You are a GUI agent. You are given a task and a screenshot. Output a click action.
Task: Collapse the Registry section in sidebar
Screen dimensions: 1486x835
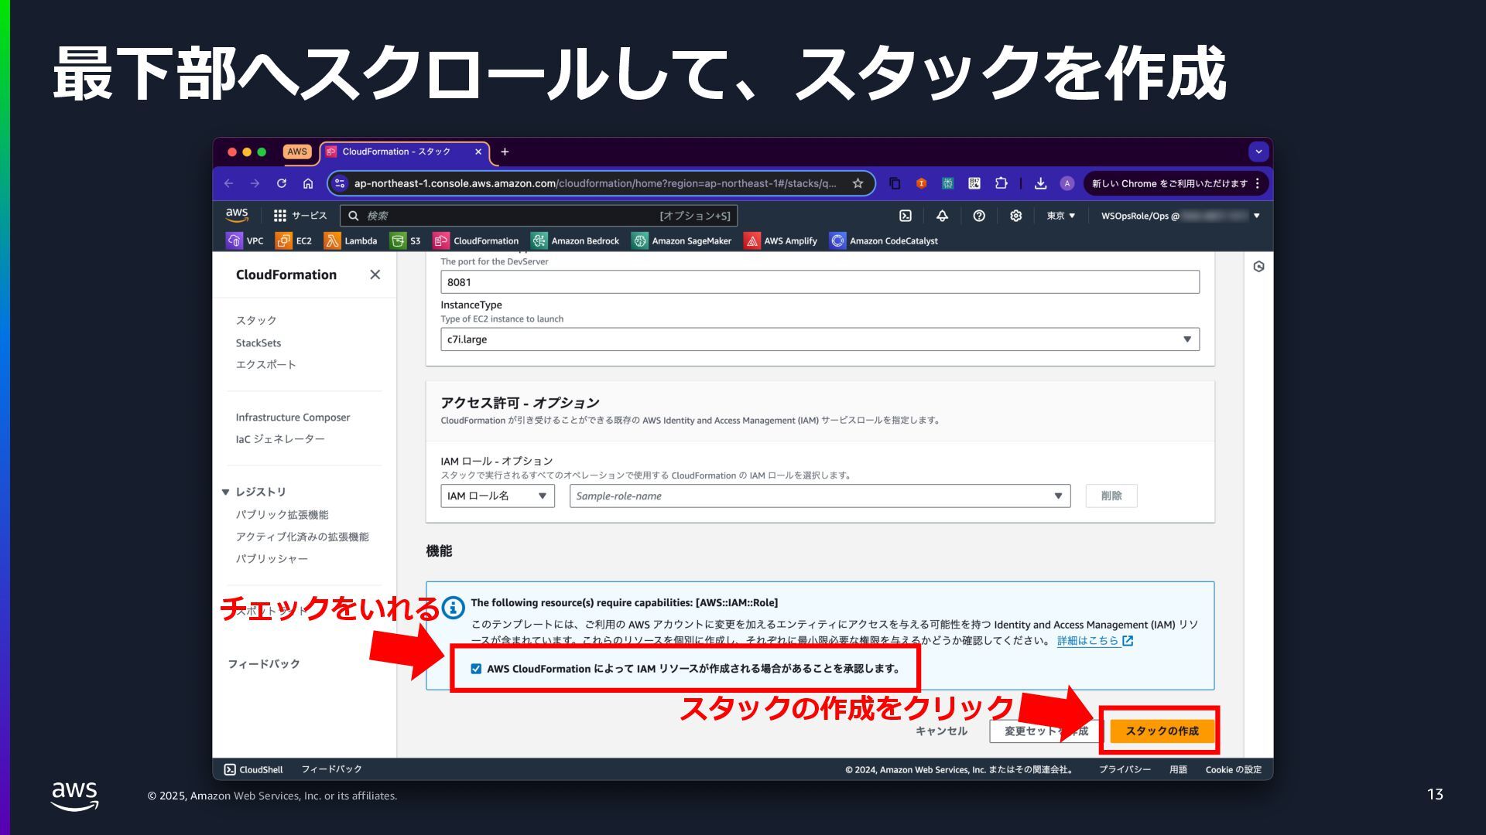coord(225,492)
